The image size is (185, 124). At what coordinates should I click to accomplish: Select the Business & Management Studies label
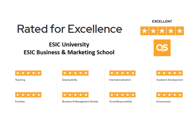(x=80, y=102)
